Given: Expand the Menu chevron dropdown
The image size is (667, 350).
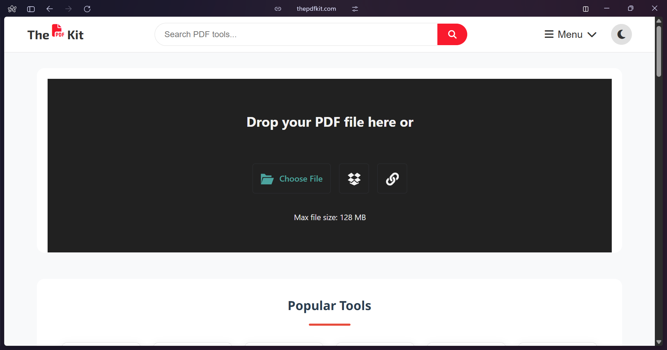Looking at the screenshot, I should coord(592,34).
